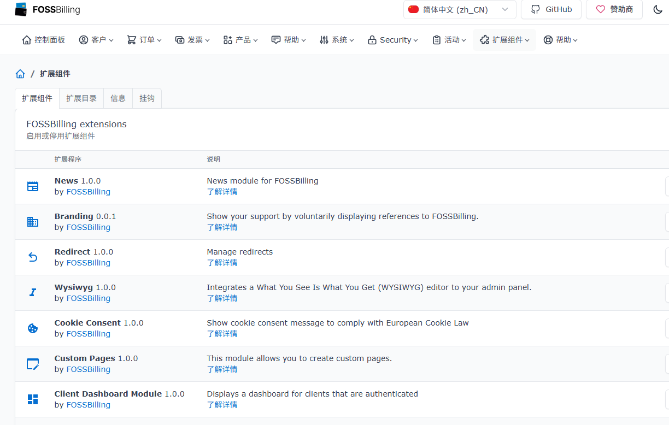The image size is (669, 425).
Task: Open FOSSBilling author link for Client Dashboard Module
Action: point(89,405)
